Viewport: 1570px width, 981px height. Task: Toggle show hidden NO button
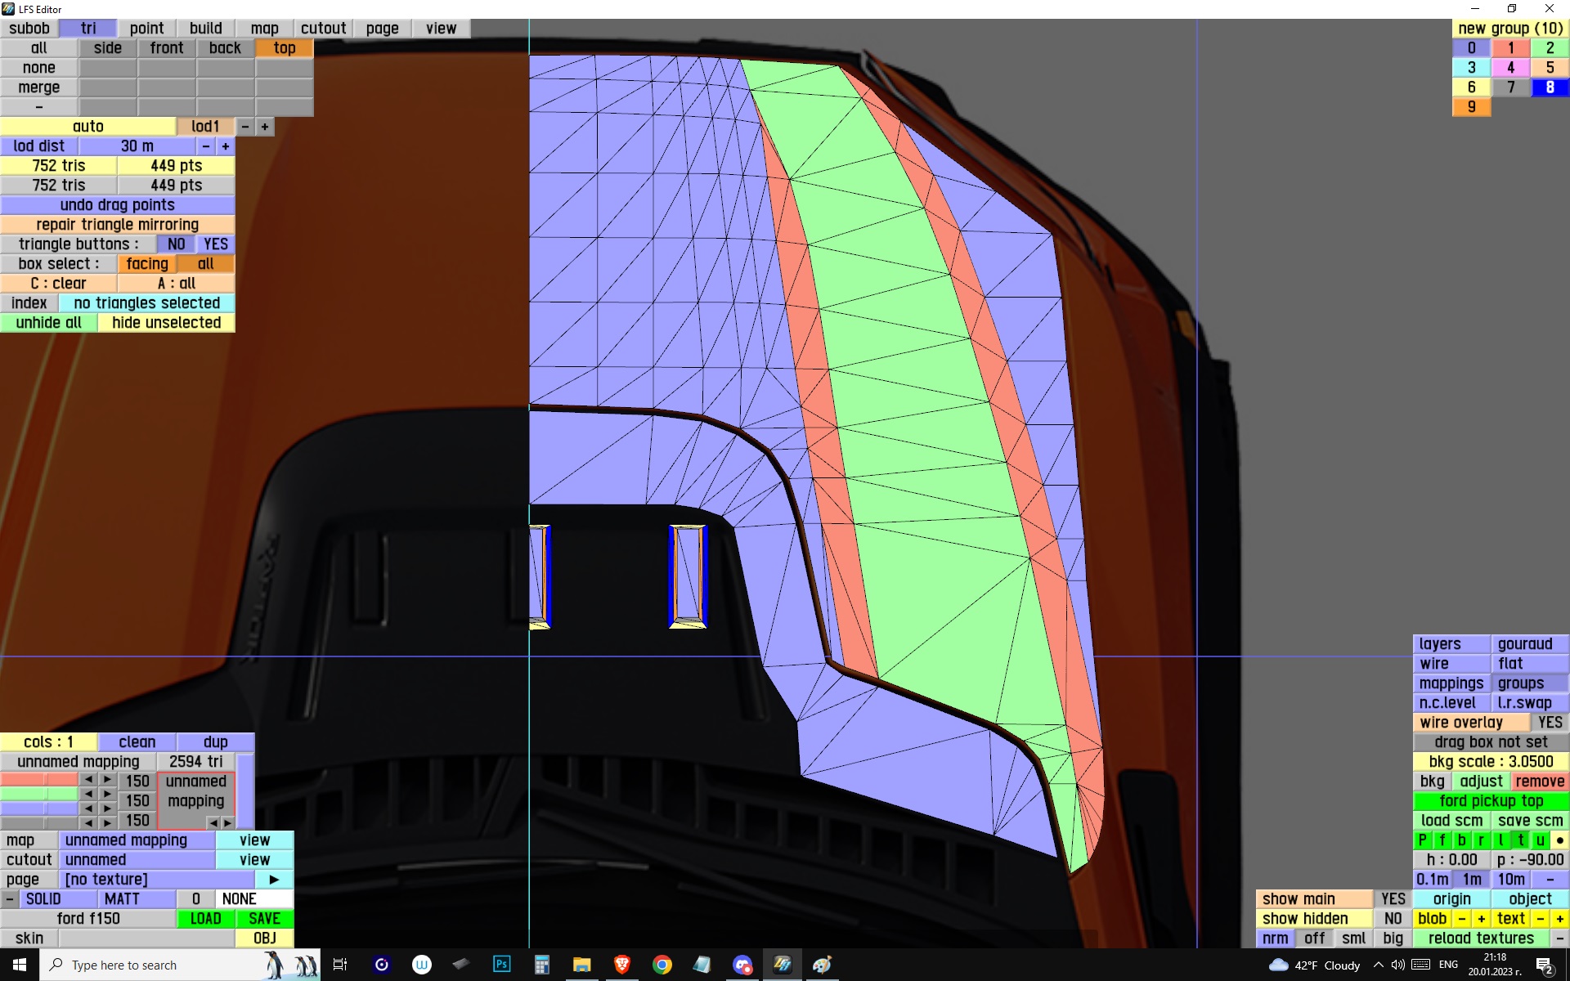pyautogui.click(x=1393, y=919)
